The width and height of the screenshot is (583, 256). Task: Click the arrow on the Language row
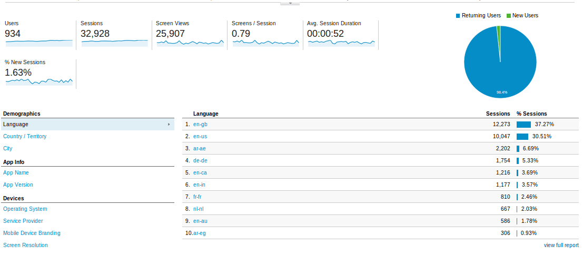(169, 124)
